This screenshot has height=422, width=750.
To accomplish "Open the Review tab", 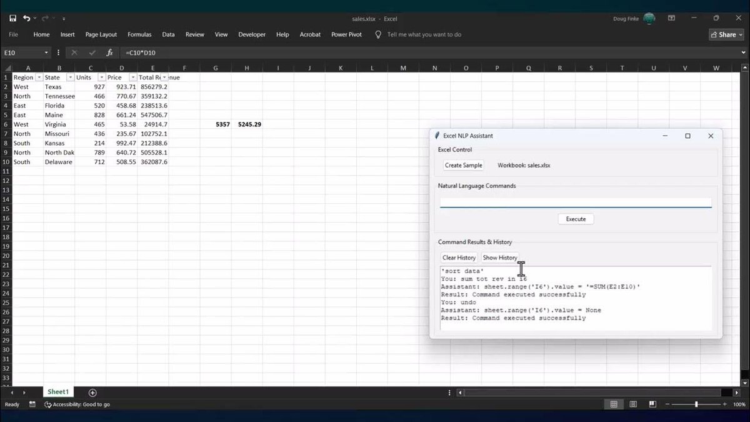I will pyautogui.click(x=195, y=34).
